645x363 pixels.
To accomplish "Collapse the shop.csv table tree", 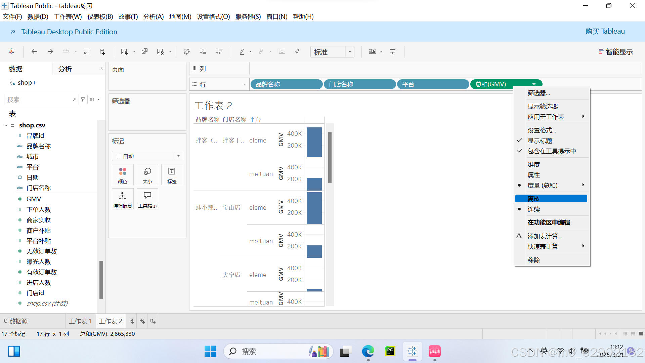I will pos(6,125).
